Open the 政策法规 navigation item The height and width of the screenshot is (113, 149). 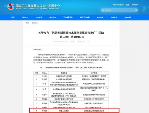(100, 17)
